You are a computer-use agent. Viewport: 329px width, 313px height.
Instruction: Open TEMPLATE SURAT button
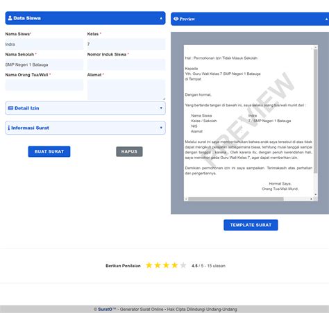point(251,225)
